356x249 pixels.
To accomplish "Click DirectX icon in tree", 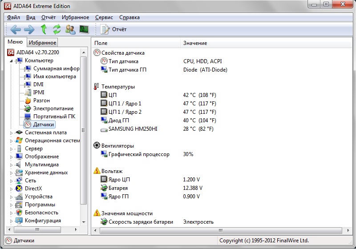I will click(x=19, y=189).
